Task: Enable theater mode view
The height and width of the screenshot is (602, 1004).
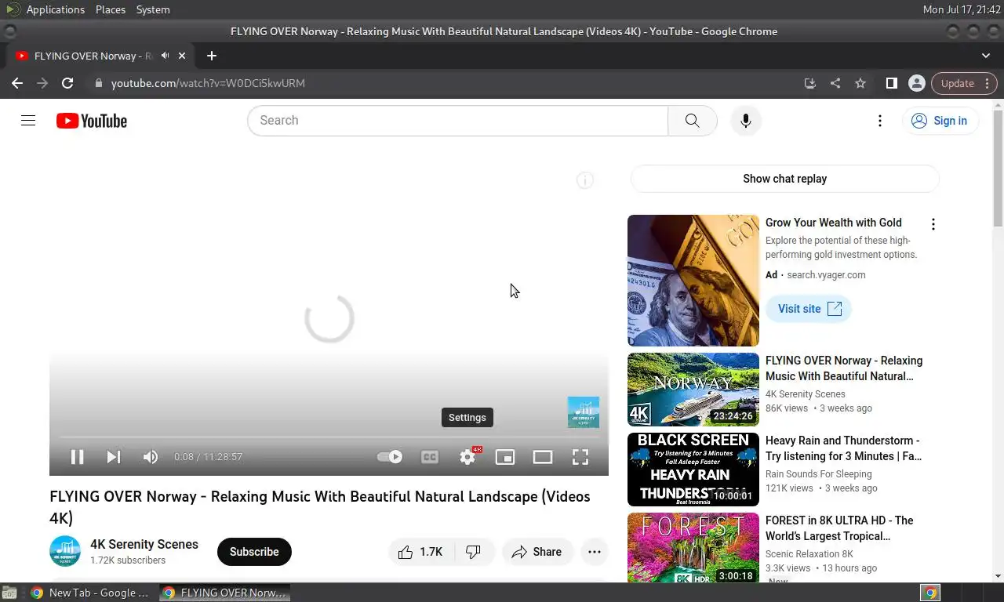Action: 543,457
